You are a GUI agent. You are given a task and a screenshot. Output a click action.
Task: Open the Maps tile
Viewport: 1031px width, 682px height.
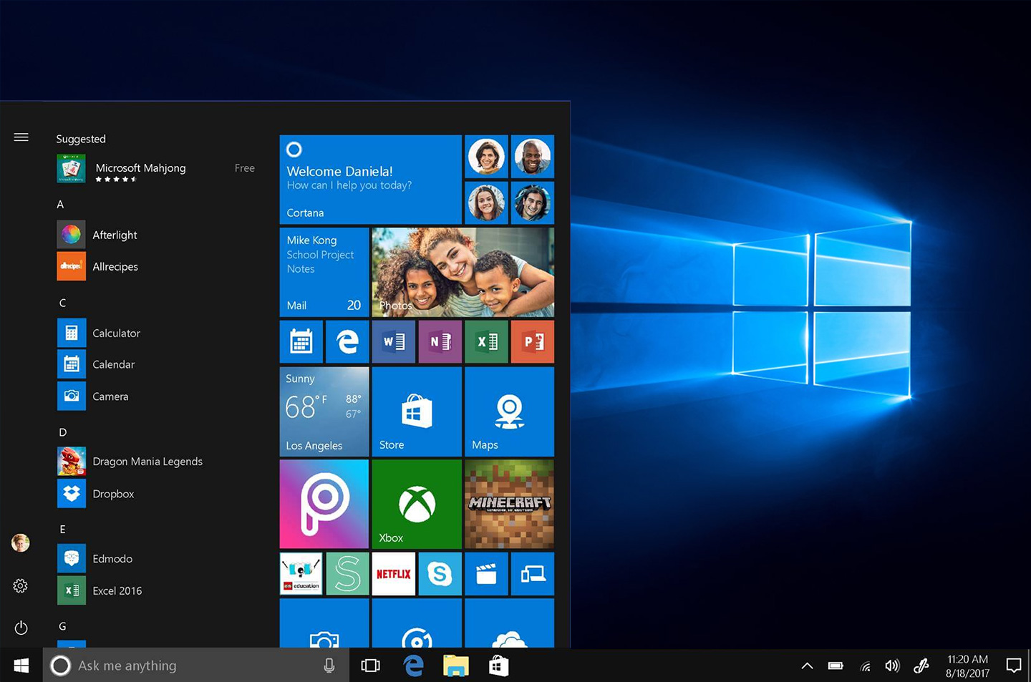509,411
